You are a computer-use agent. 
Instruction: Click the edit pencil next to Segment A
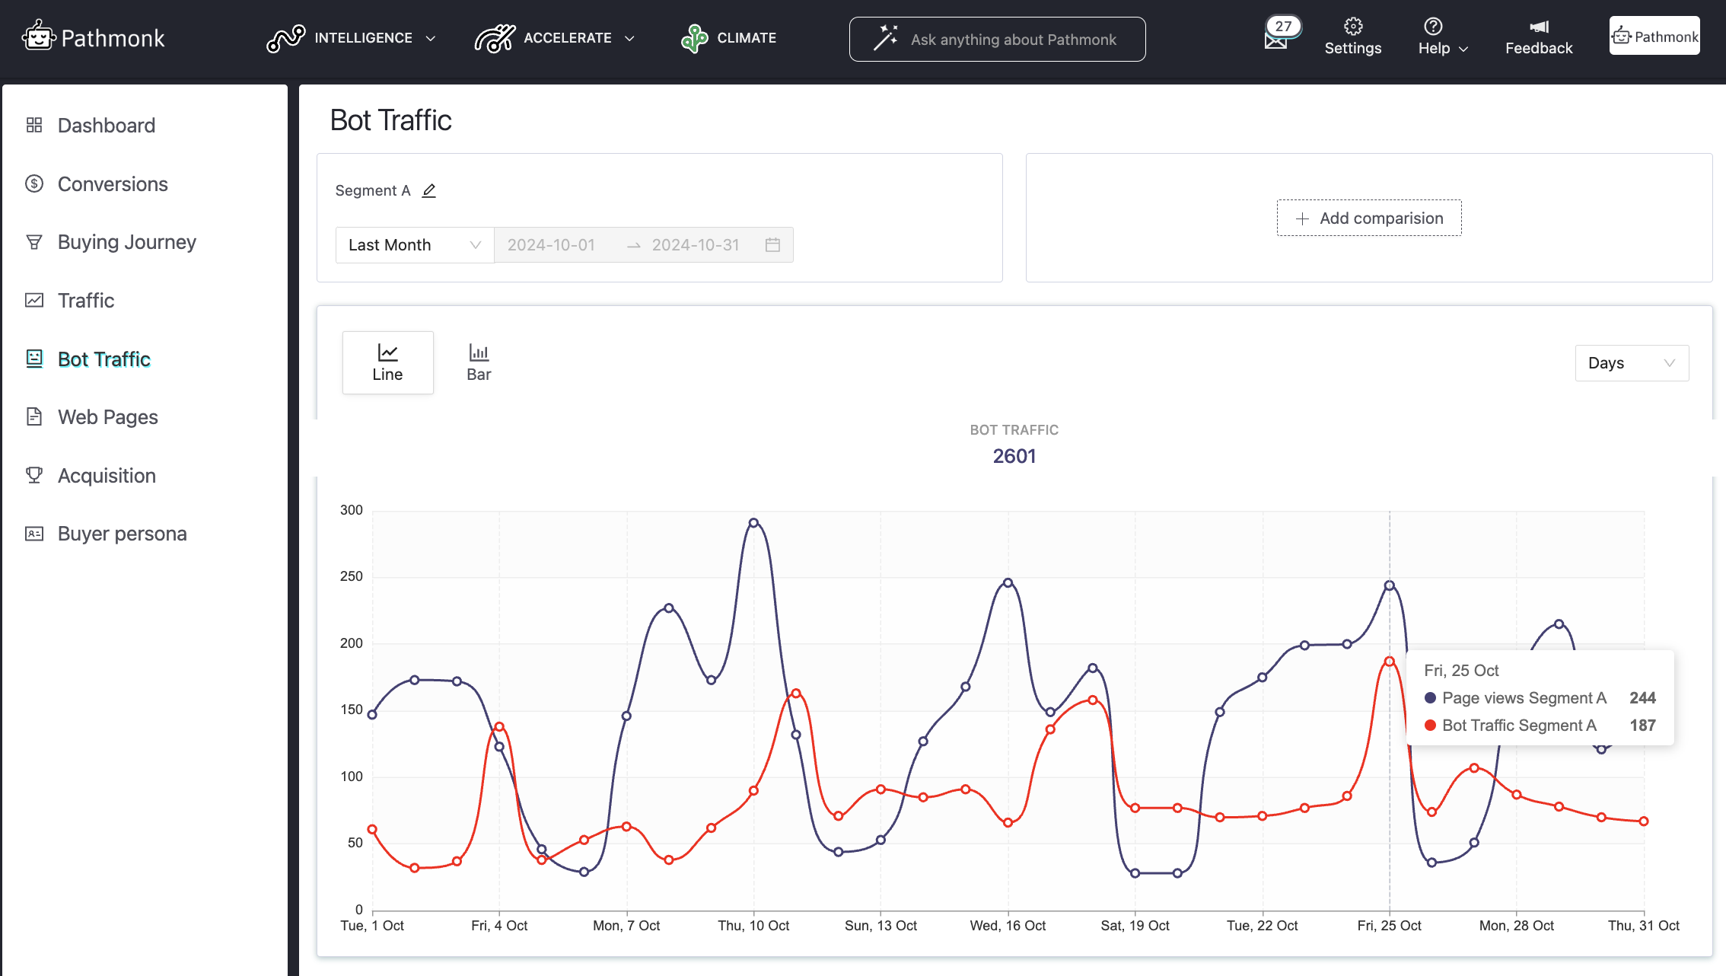click(429, 190)
